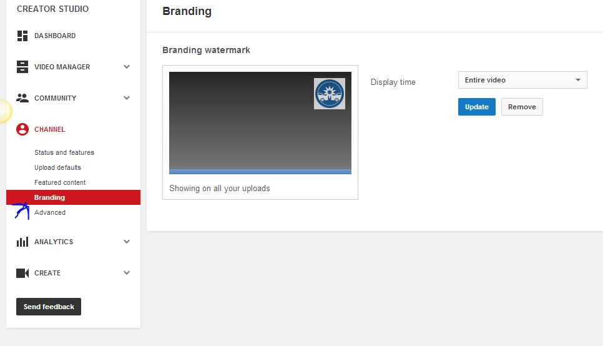Open the Dashboard menu item
The image size is (603, 346).
pos(55,36)
